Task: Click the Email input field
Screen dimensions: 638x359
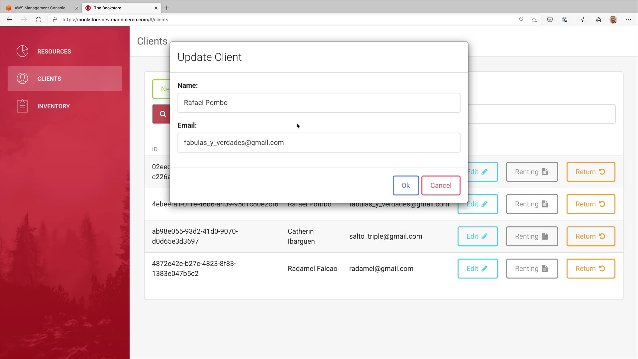Action: click(x=319, y=143)
